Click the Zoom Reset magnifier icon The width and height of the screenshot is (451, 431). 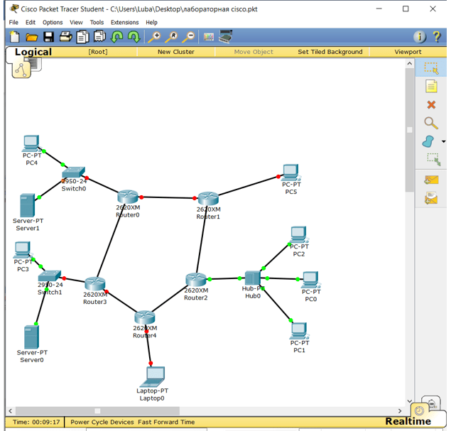click(x=171, y=37)
